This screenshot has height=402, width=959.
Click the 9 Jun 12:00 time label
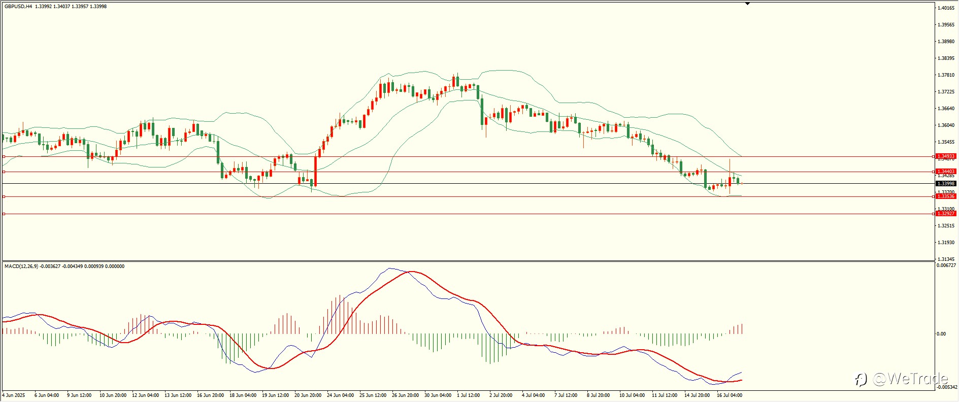[x=79, y=395]
